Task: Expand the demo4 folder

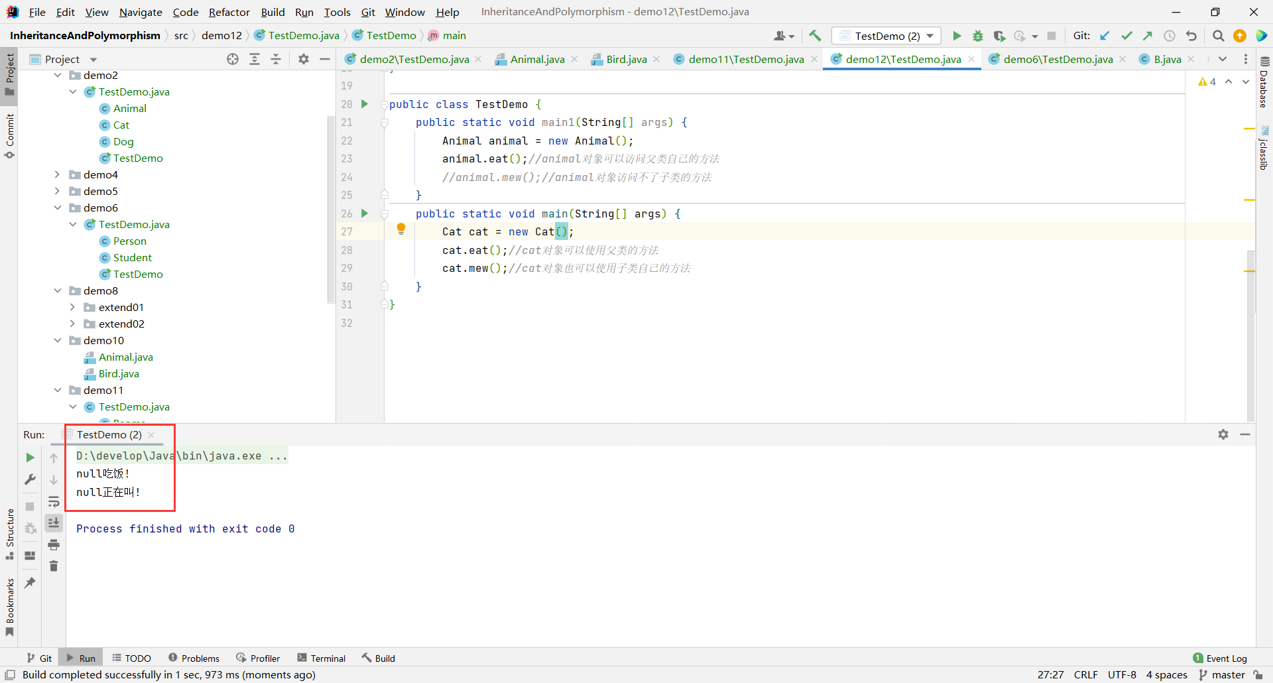Action: tap(58, 175)
